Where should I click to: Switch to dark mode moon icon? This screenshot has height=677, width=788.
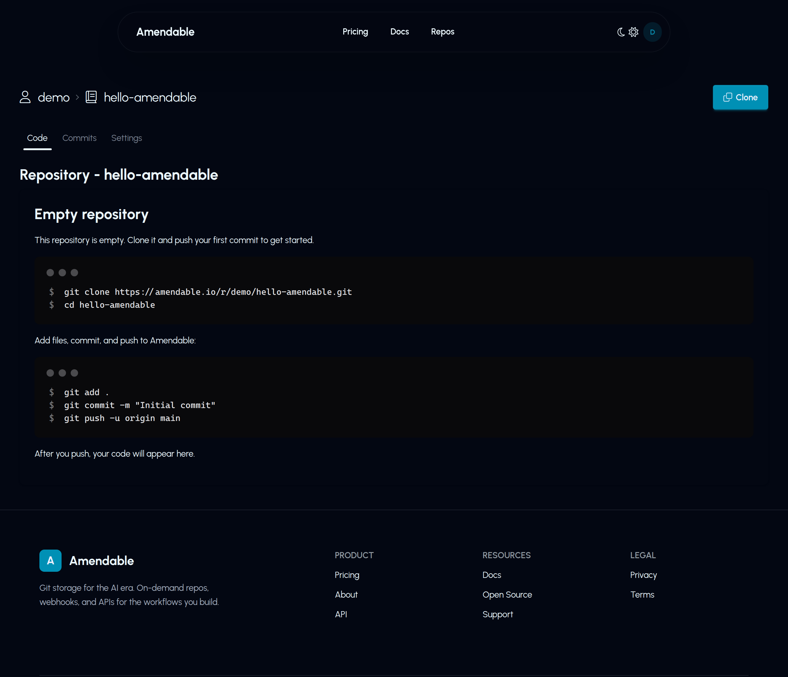[x=621, y=32]
